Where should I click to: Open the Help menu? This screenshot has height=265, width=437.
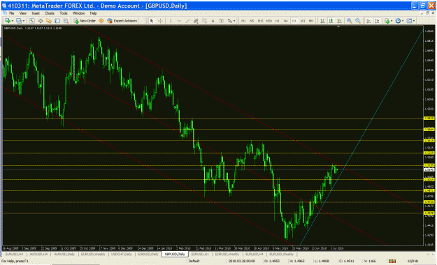[93, 13]
